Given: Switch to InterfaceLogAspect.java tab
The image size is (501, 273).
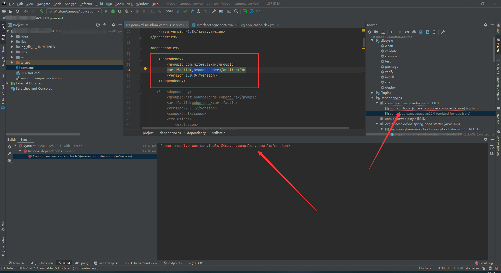Looking at the screenshot, I should point(214,25).
